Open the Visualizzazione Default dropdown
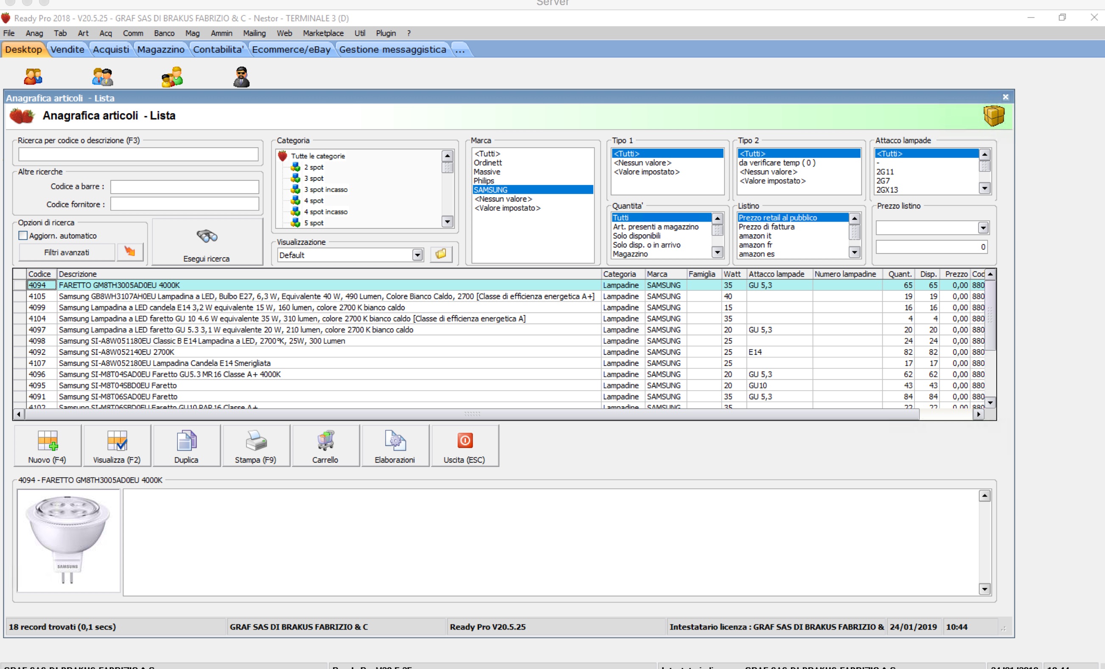 pos(418,255)
